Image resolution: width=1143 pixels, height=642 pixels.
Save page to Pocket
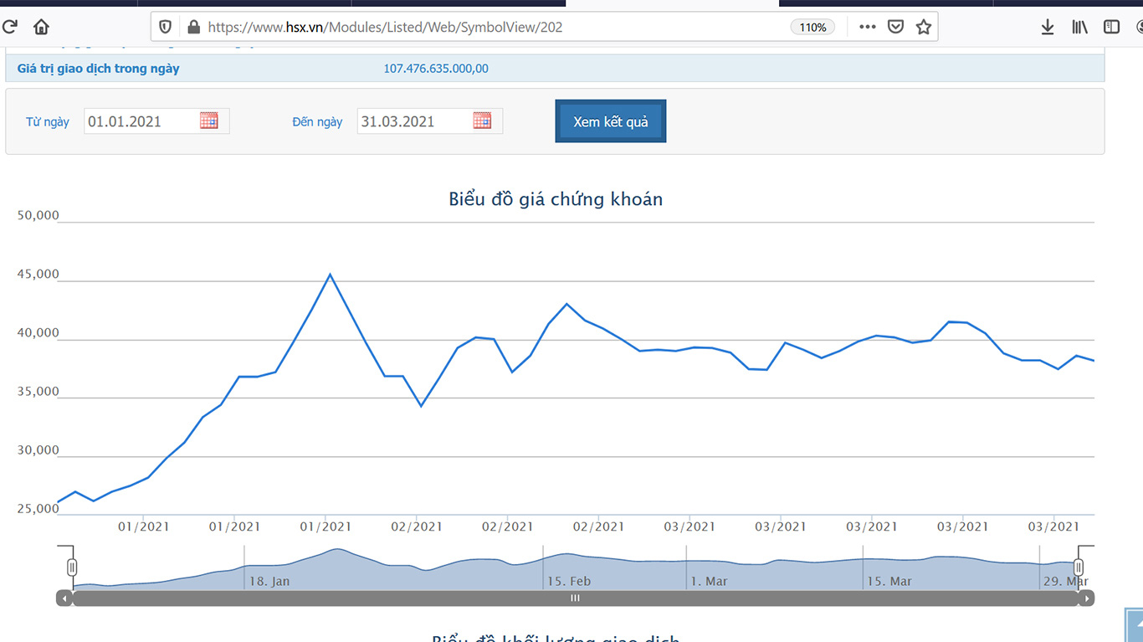click(x=895, y=27)
